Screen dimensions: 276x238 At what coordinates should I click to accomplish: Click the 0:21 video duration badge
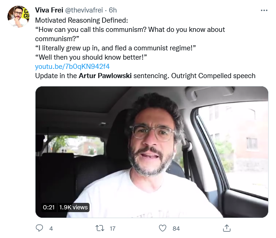tap(49, 207)
